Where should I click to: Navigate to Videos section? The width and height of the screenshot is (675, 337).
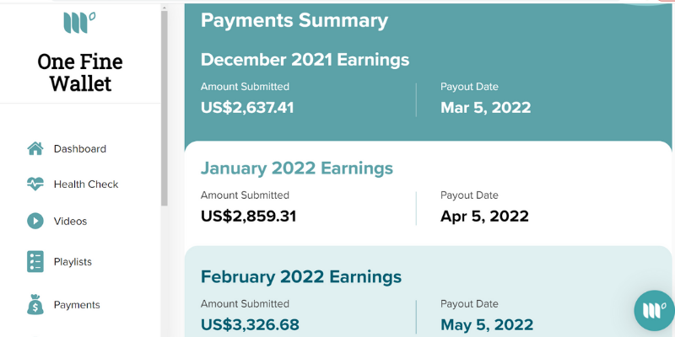[70, 221]
